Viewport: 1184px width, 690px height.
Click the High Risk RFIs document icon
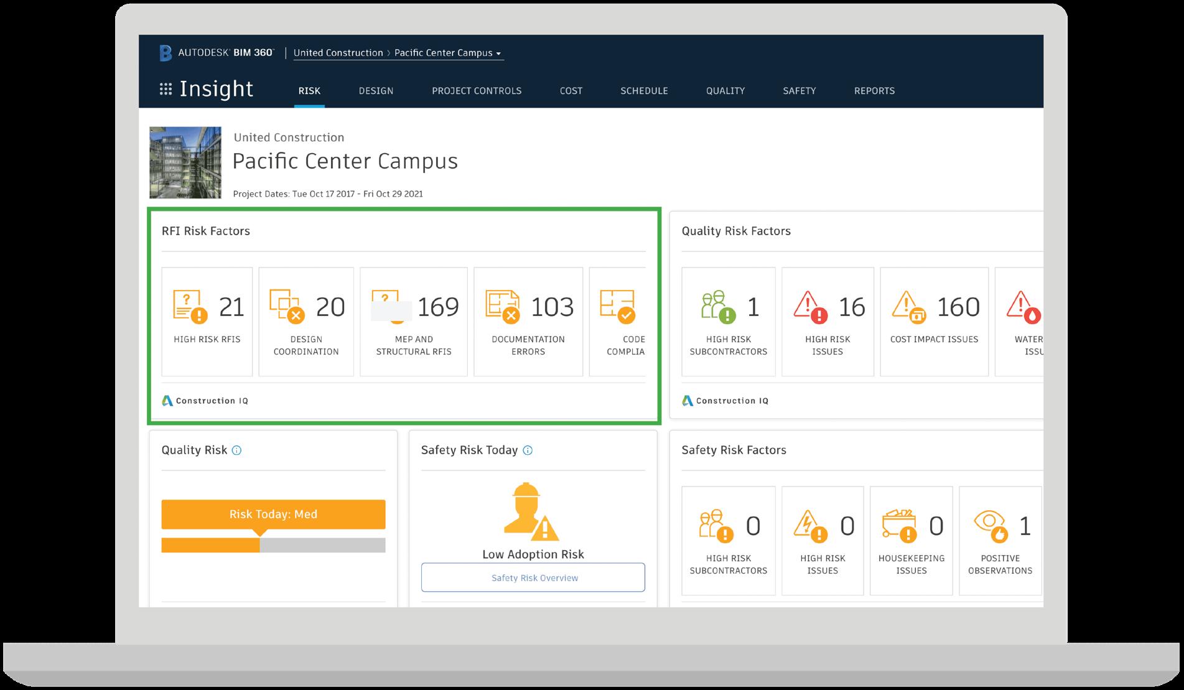coord(190,307)
